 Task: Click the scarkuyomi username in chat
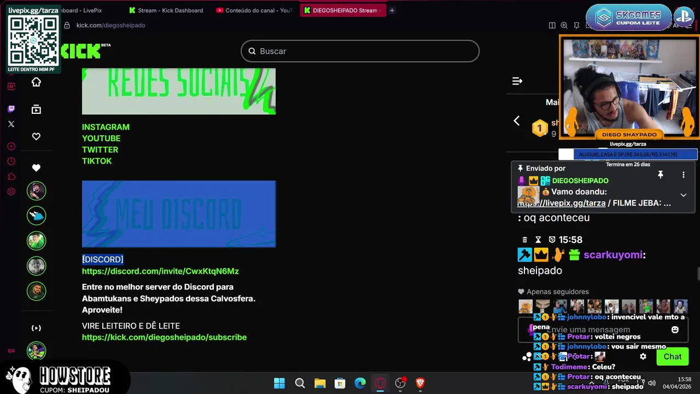click(x=613, y=255)
